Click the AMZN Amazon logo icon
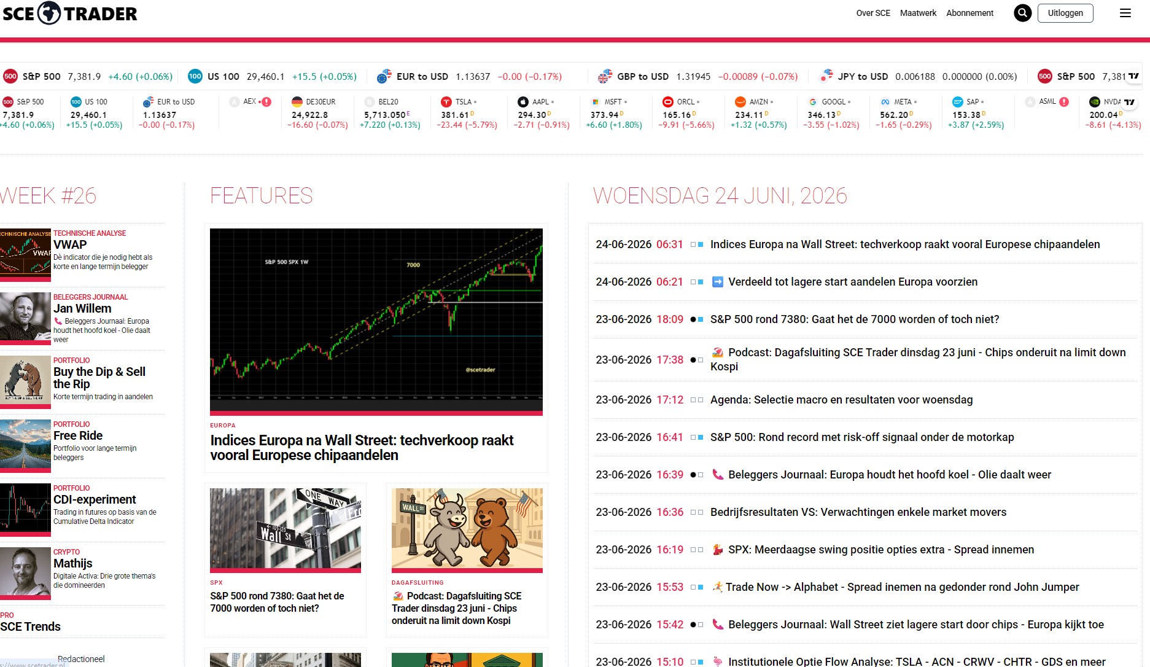This screenshot has height=667, width=1150. click(740, 102)
